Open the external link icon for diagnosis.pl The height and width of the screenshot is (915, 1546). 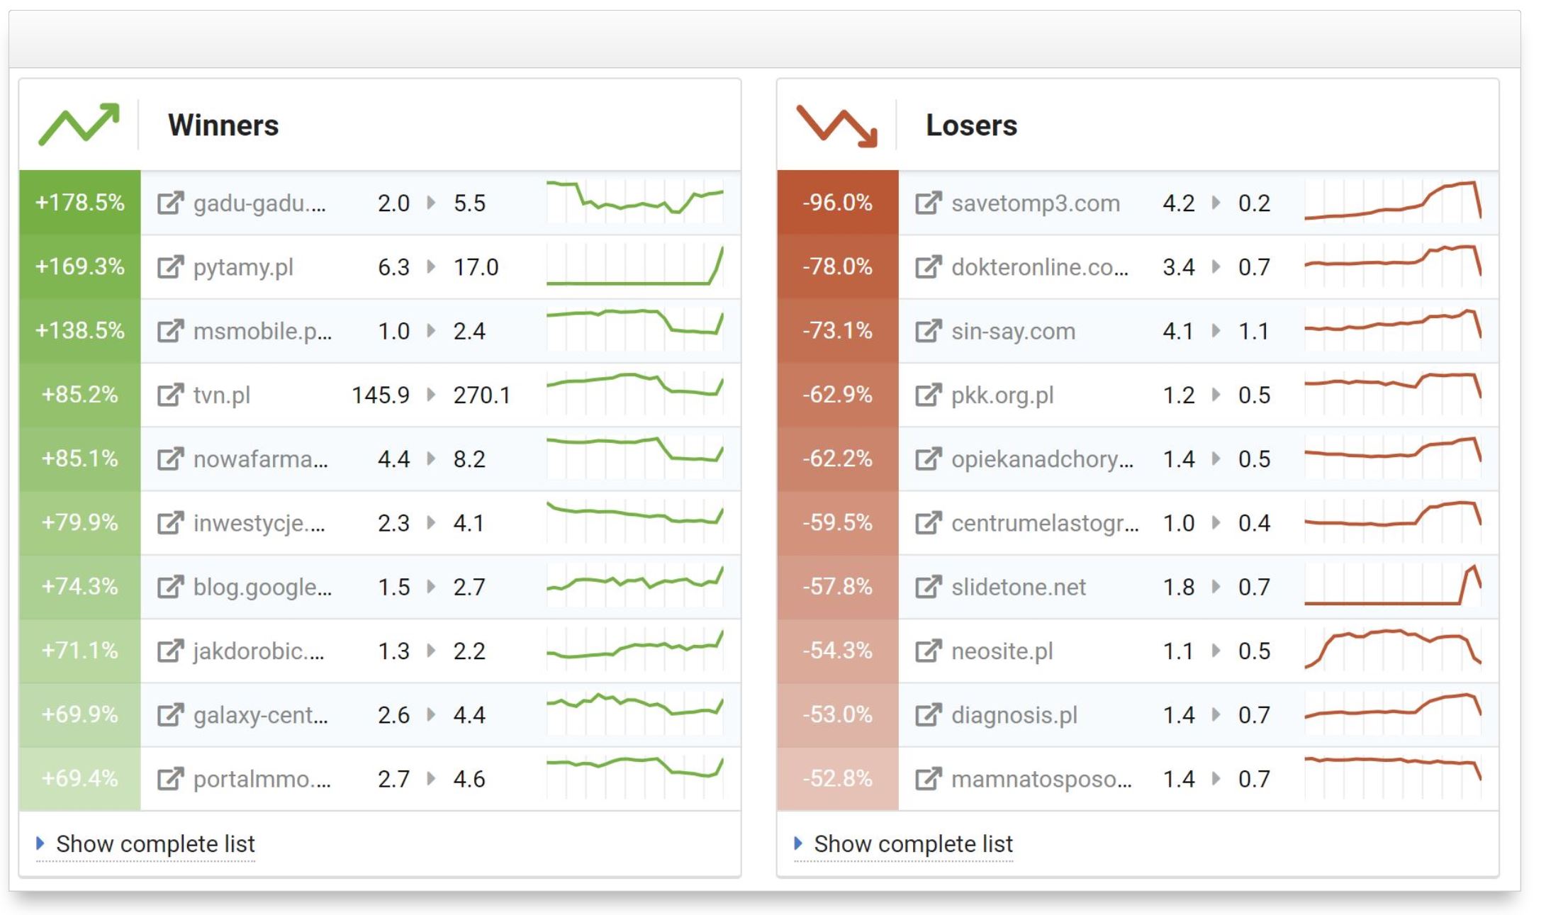click(x=928, y=714)
